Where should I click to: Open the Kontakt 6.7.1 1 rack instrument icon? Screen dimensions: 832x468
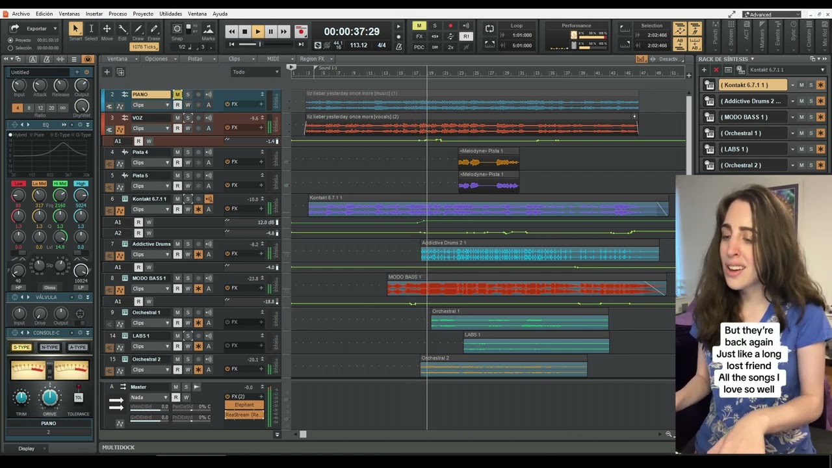[709, 85]
